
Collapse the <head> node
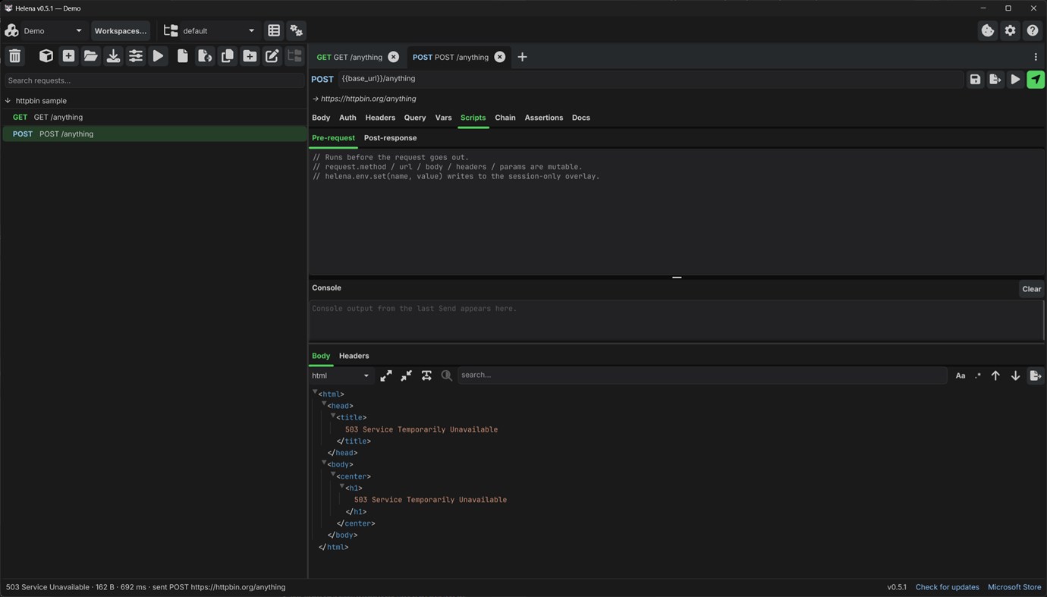324,404
